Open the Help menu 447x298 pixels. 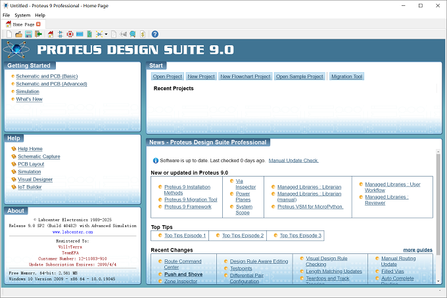point(40,15)
